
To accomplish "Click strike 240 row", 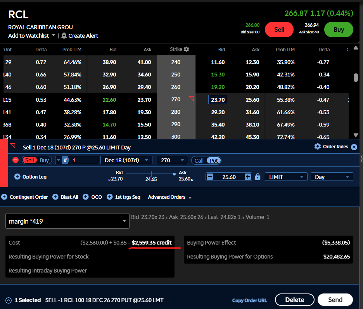I will coord(176,62).
